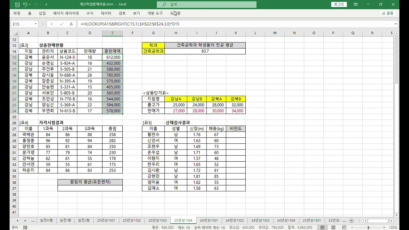Open the 데이터 ribbon tab

point(106,13)
